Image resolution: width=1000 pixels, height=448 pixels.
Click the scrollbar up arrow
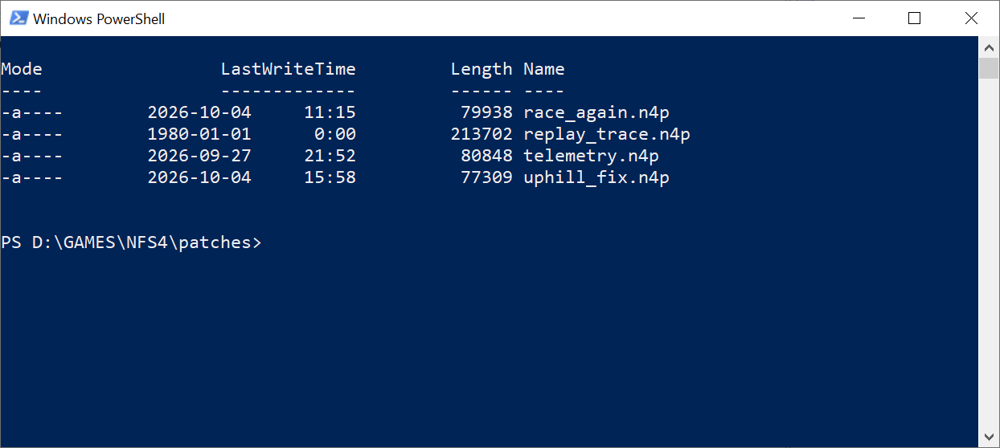click(989, 47)
